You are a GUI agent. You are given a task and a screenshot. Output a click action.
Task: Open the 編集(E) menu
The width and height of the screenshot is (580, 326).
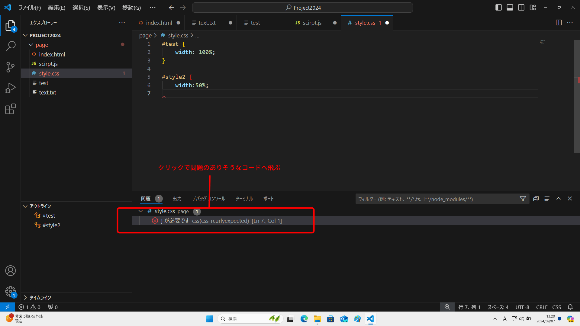point(56,8)
